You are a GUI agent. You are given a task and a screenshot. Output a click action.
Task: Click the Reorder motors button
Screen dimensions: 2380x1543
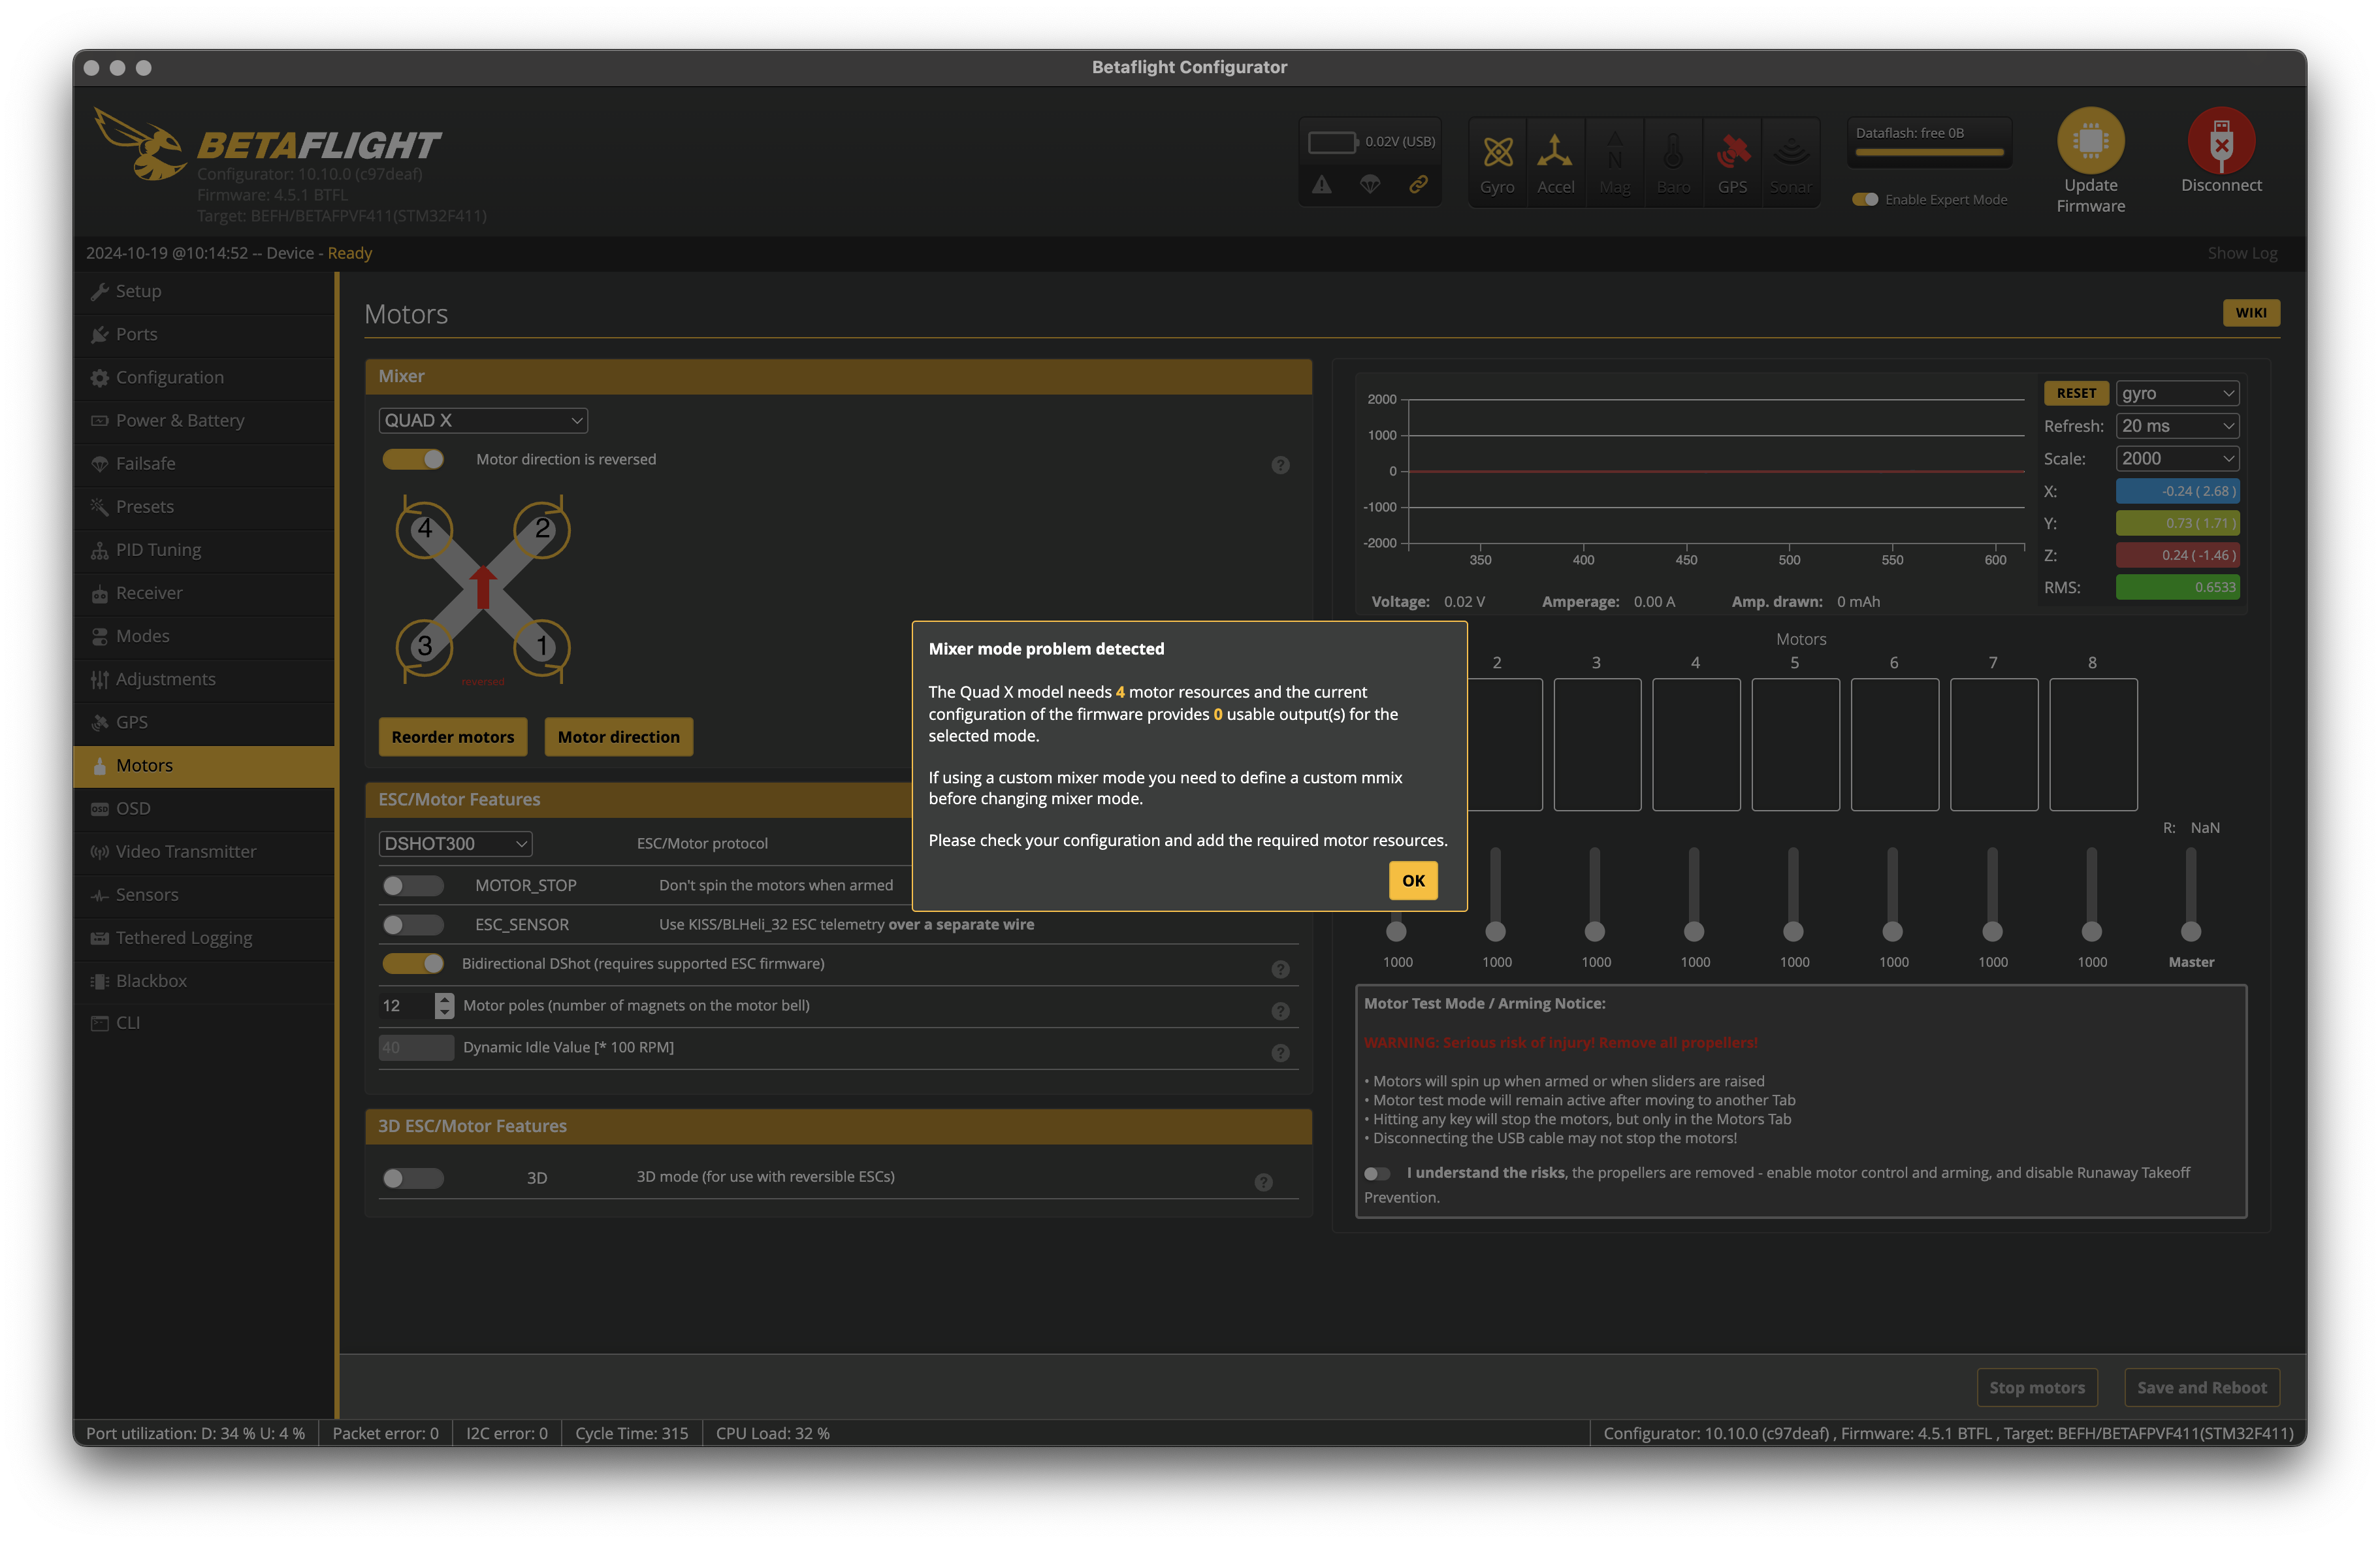pyautogui.click(x=453, y=737)
